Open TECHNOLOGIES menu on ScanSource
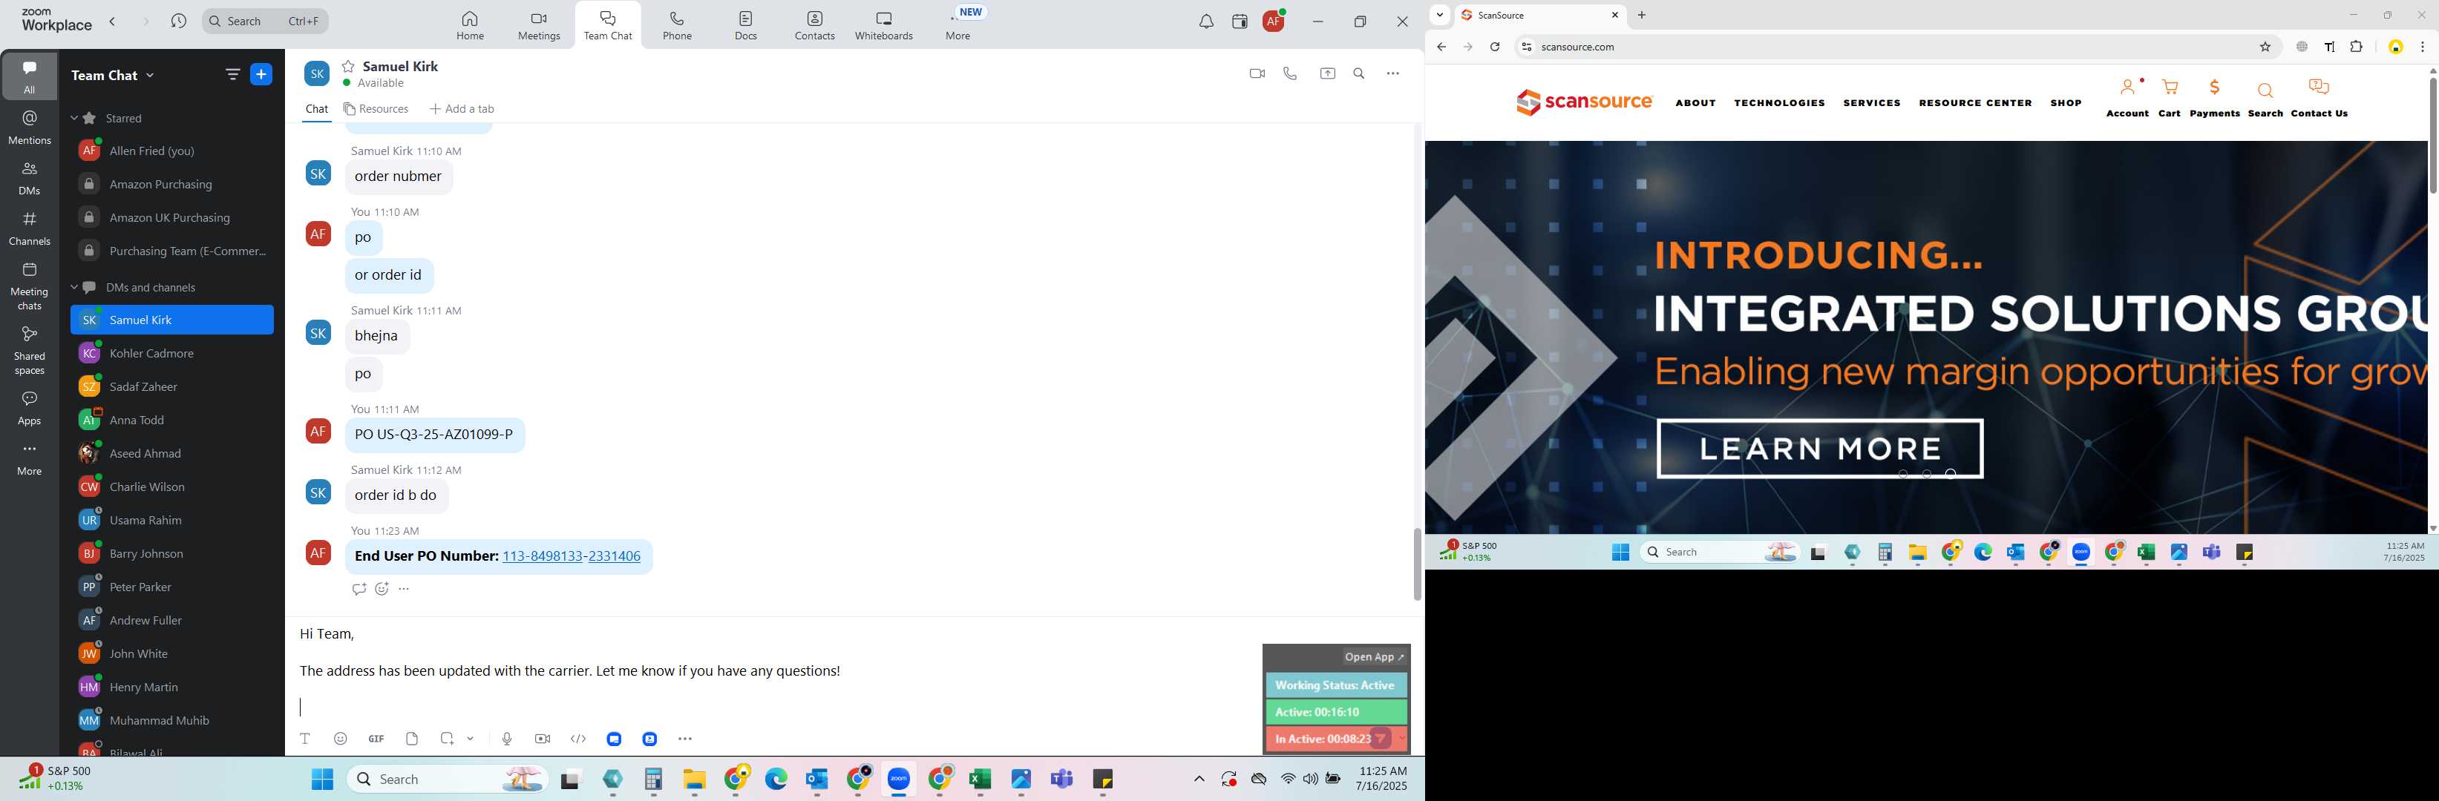Viewport: 2439px width, 801px height. pyautogui.click(x=1779, y=103)
